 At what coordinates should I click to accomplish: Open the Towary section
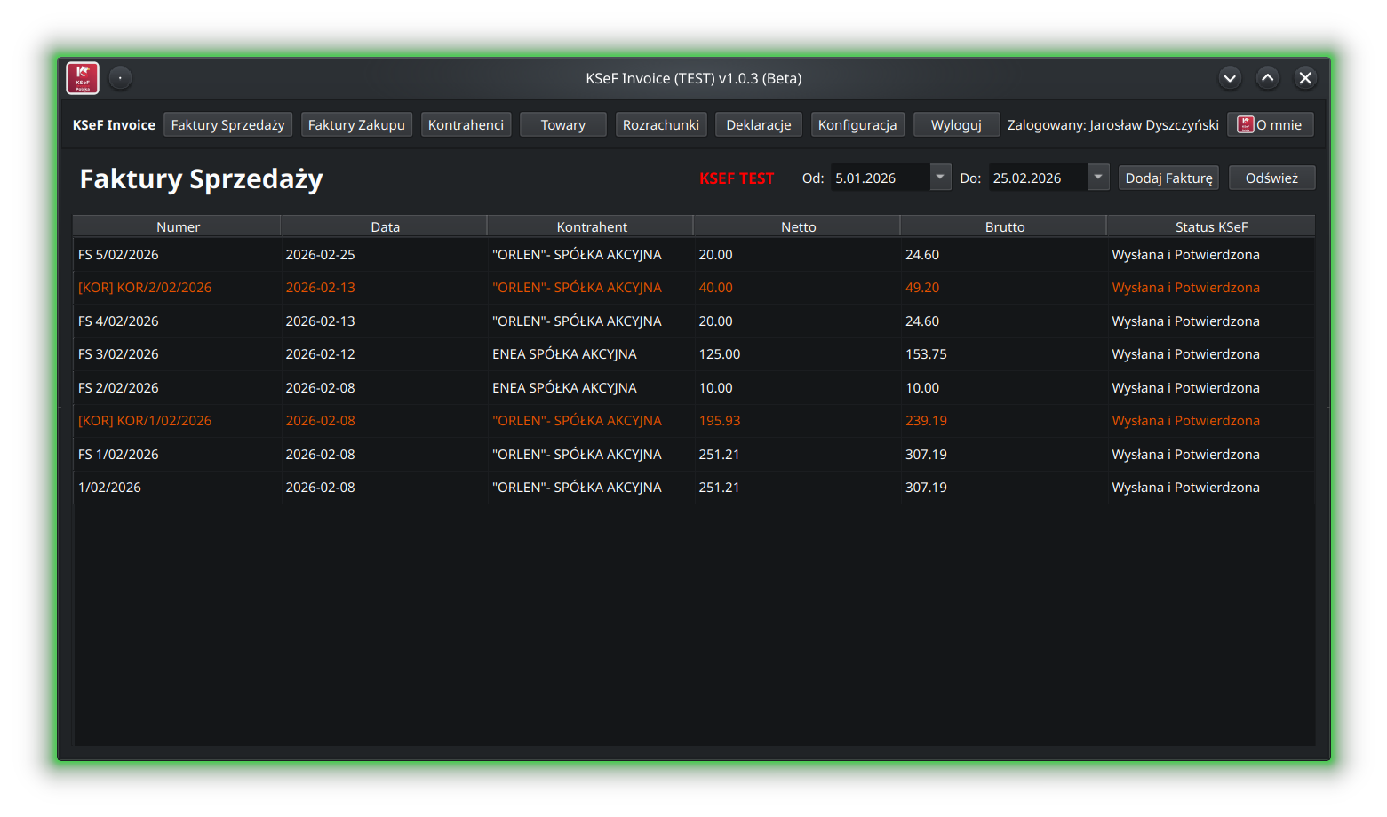[x=562, y=125]
